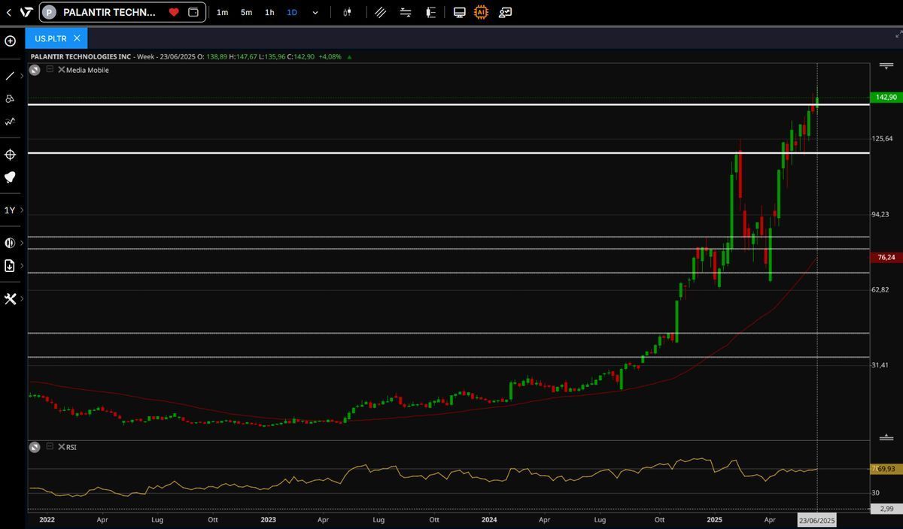
Task: Select the shapes drawing tool
Action: [x=10, y=98]
